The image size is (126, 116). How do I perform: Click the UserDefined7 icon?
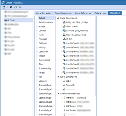pyautogui.click(x=64, y=68)
